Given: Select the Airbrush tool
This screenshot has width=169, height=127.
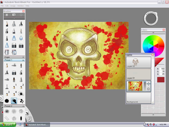Looking at the screenshot, I should pyautogui.click(x=14, y=24).
